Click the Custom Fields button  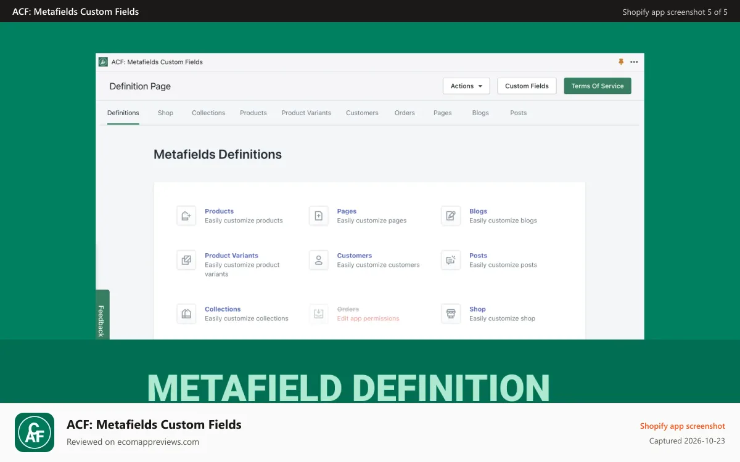pos(527,86)
